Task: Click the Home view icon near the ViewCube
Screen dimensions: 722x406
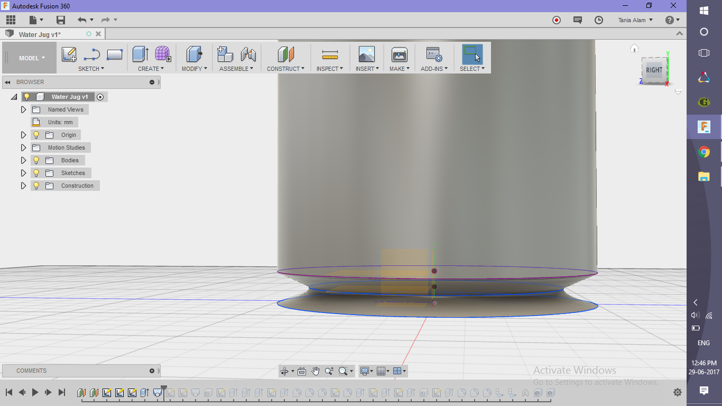Action: pyautogui.click(x=634, y=48)
